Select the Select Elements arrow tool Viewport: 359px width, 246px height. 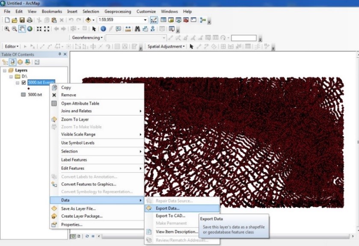94,29
